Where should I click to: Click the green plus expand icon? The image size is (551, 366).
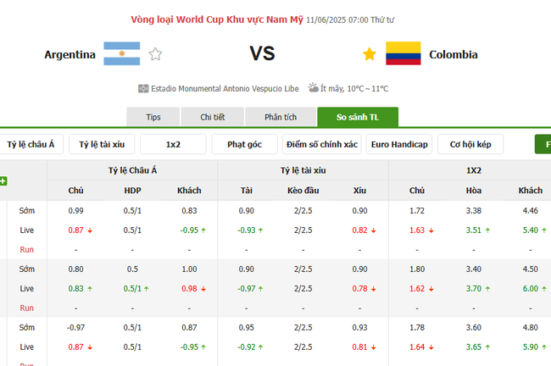3,180
